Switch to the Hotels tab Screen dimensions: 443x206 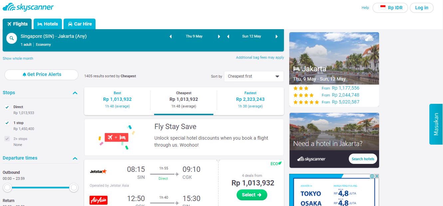click(48, 24)
